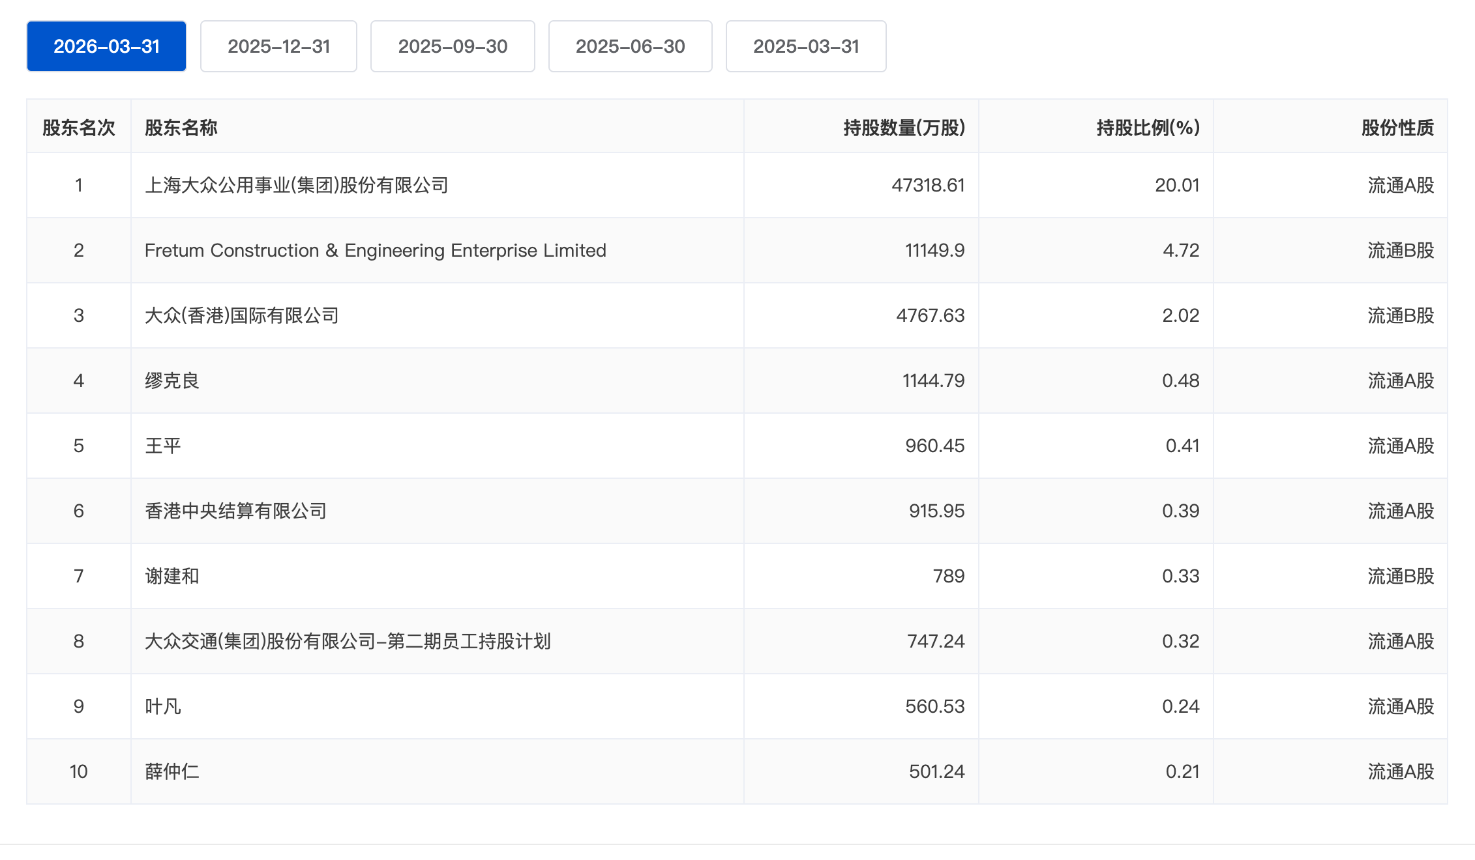Click holding quantity 11149.9

click(x=935, y=250)
